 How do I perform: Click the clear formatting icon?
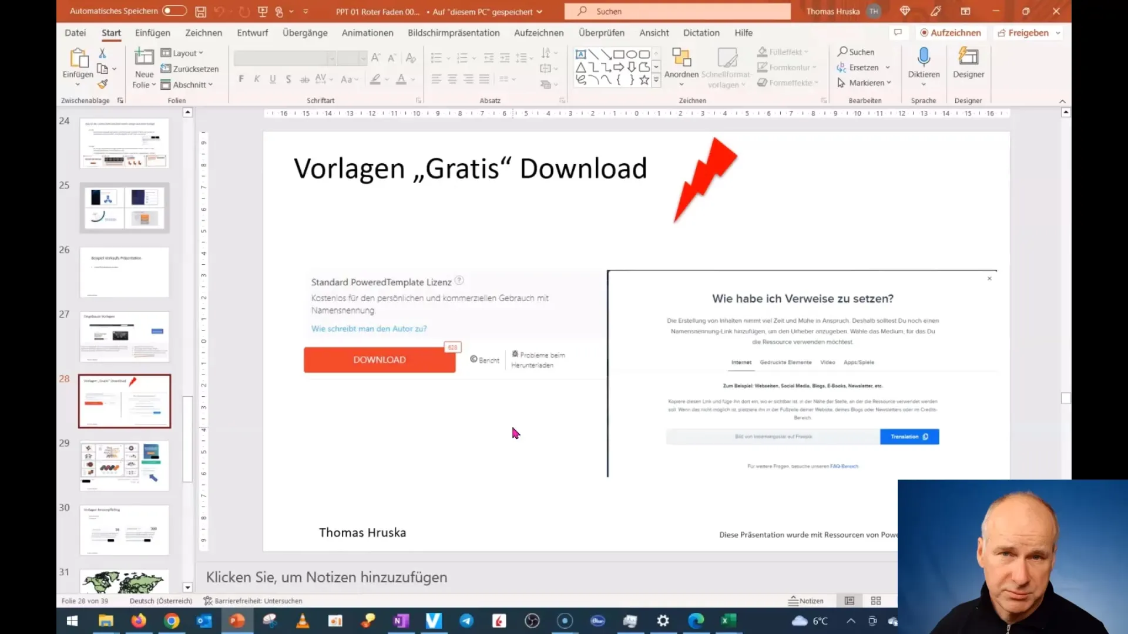411,58
